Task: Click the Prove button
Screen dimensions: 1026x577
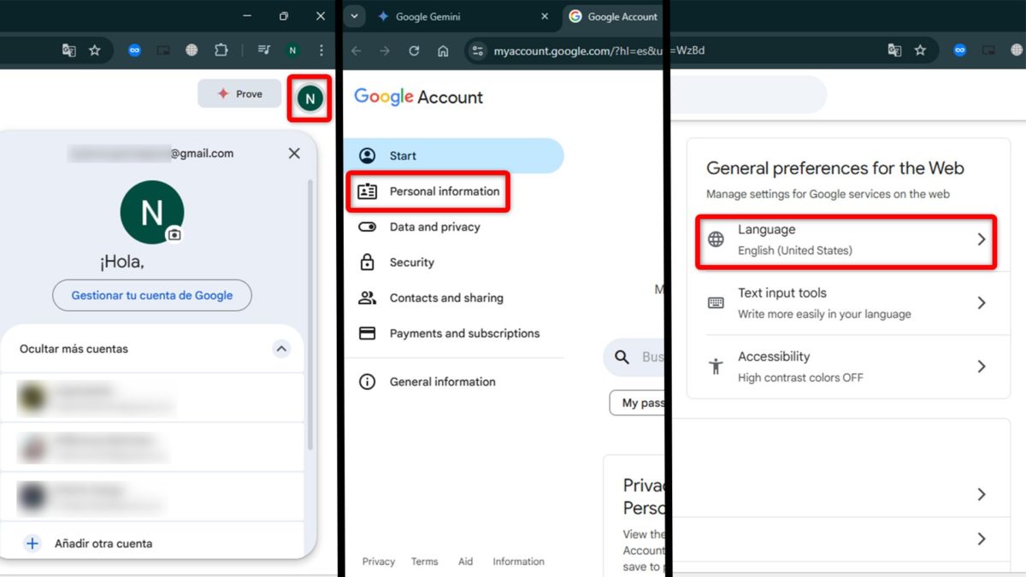Action: [239, 94]
